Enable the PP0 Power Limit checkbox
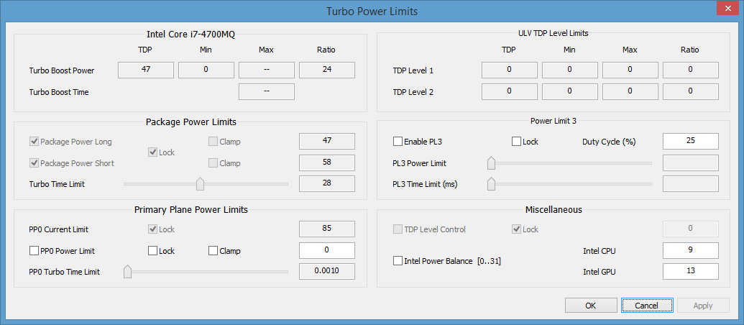The height and width of the screenshot is (325, 744). coord(35,250)
